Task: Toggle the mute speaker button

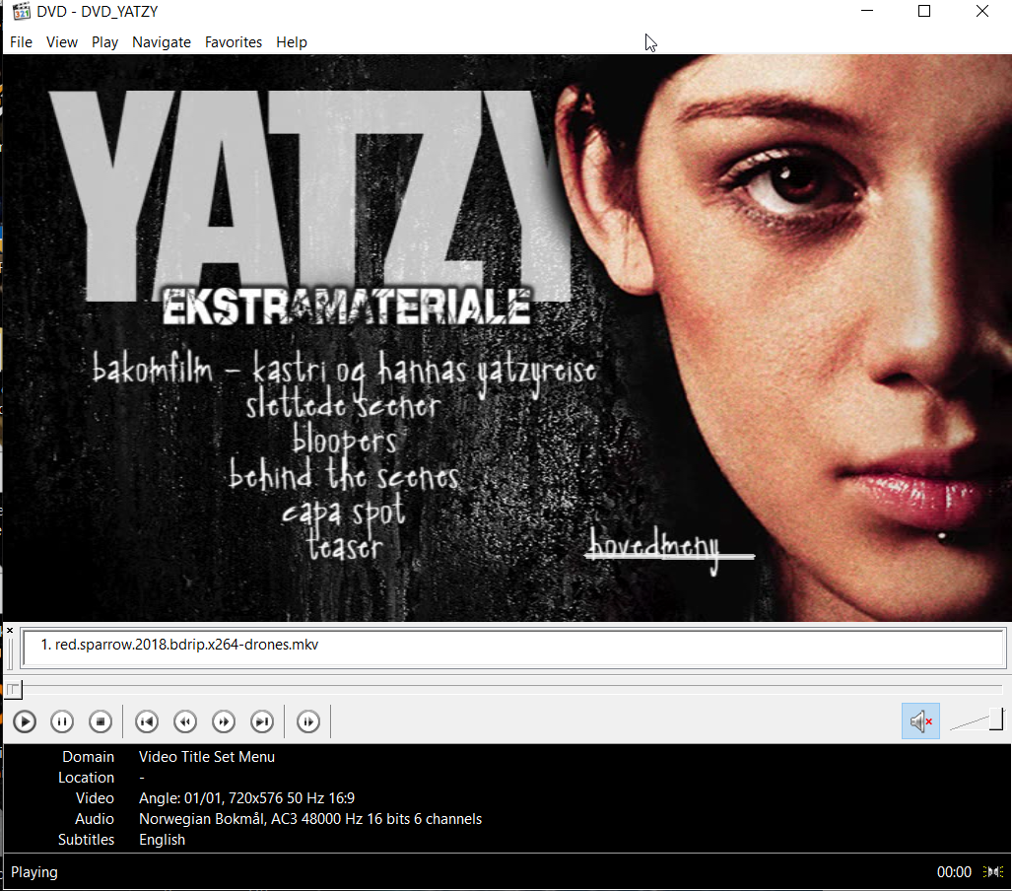Action: [920, 721]
